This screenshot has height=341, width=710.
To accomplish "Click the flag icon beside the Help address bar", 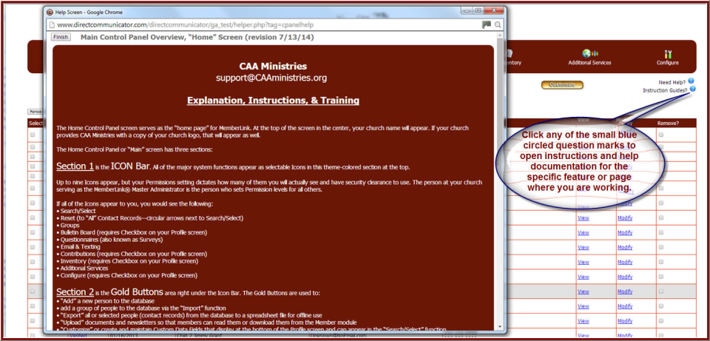I will click(487, 25).
